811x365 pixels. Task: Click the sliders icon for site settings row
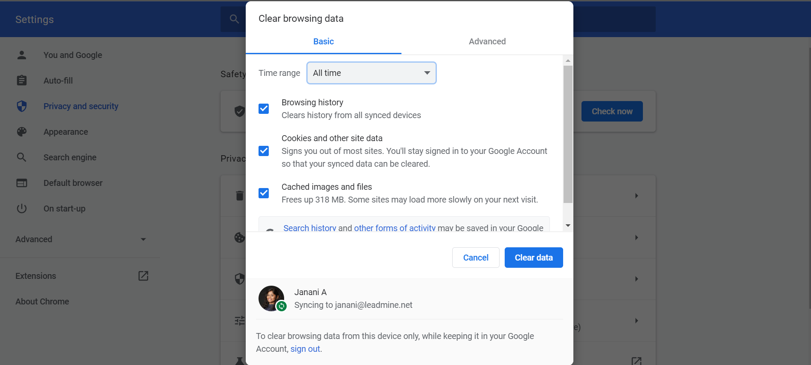click(x=240, y=321)
